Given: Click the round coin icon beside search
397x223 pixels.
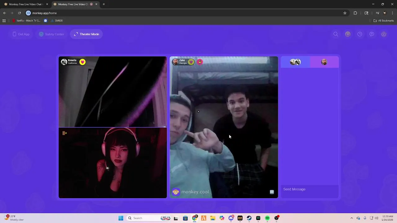Looking at the screenshot, I should click(x=348, y=34).
